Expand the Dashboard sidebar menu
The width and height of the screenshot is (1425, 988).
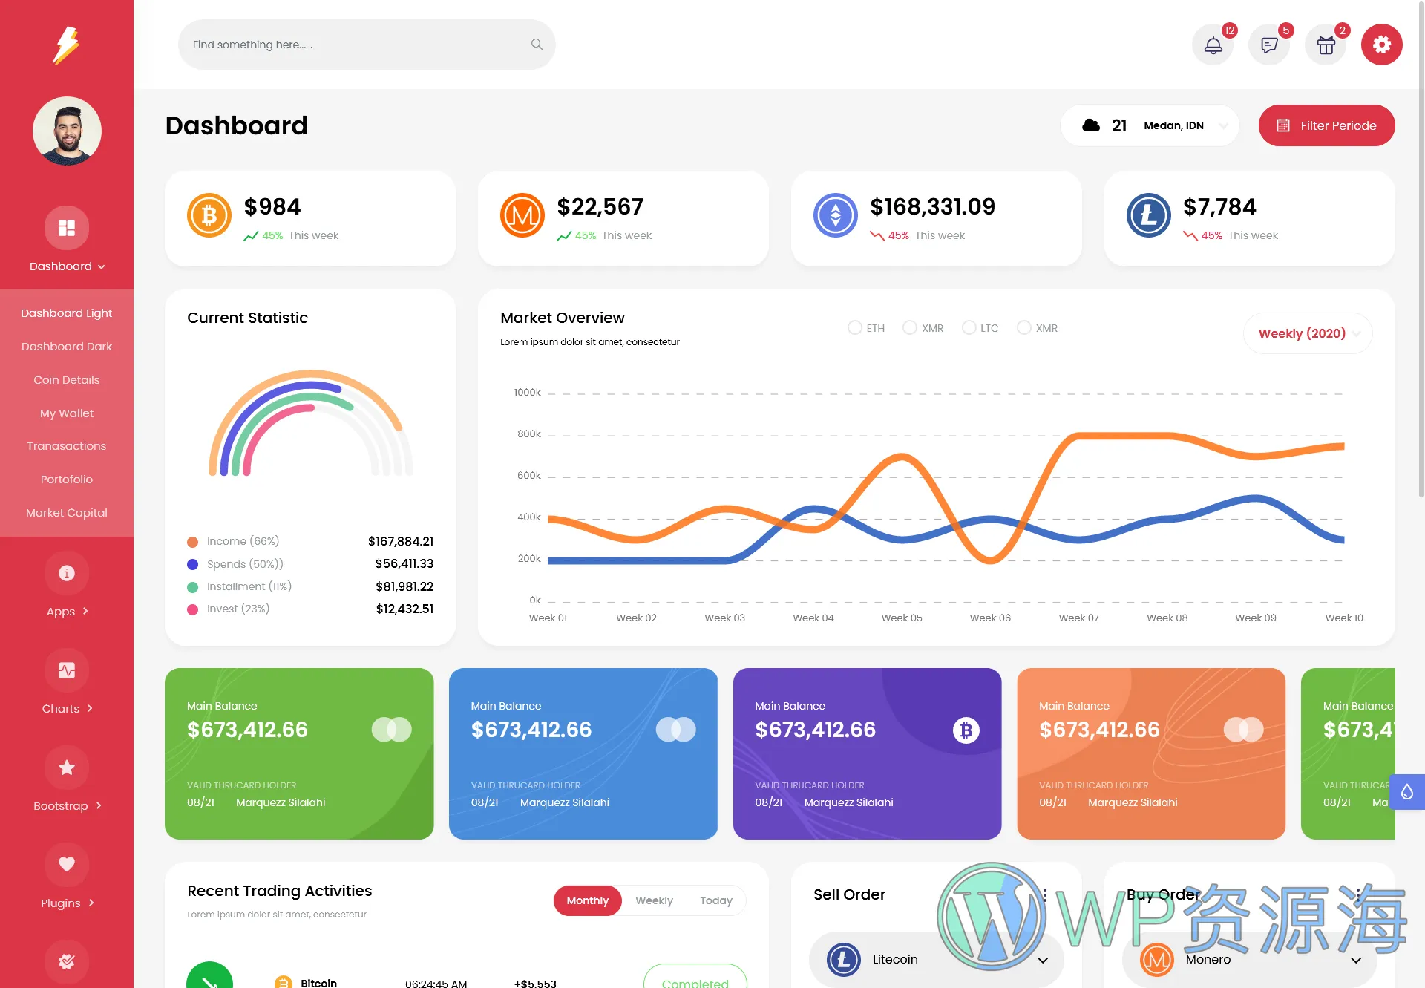click(65, 266)
